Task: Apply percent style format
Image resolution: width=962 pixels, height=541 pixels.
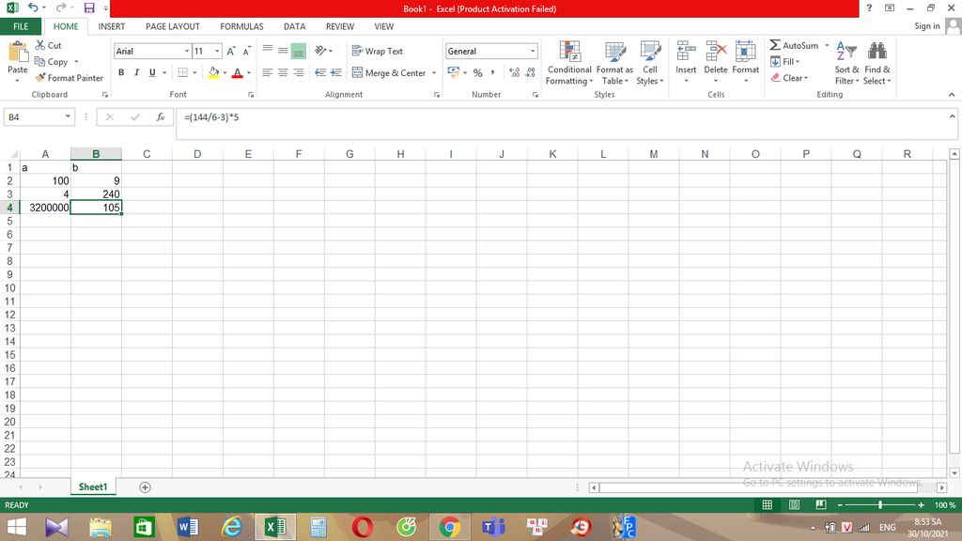Action: point(477,73)
